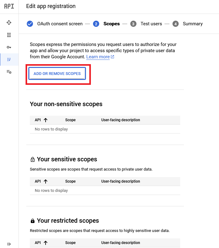Click Edit app registration title
219x248 pixels.
coord(51,6)
